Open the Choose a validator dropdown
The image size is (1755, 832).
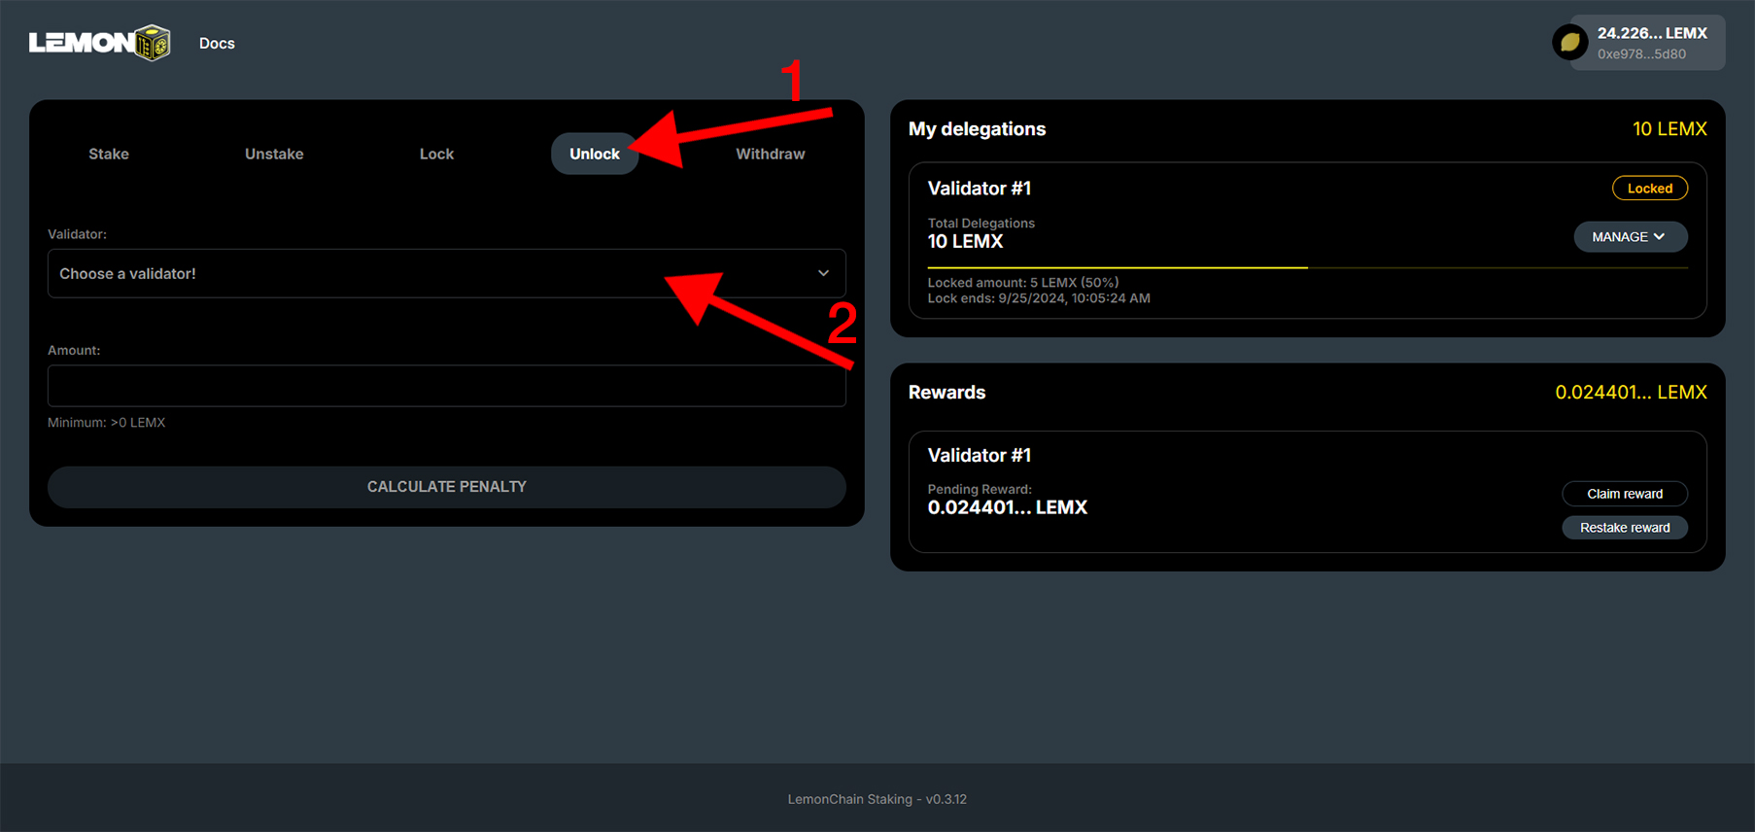[428, 274]
